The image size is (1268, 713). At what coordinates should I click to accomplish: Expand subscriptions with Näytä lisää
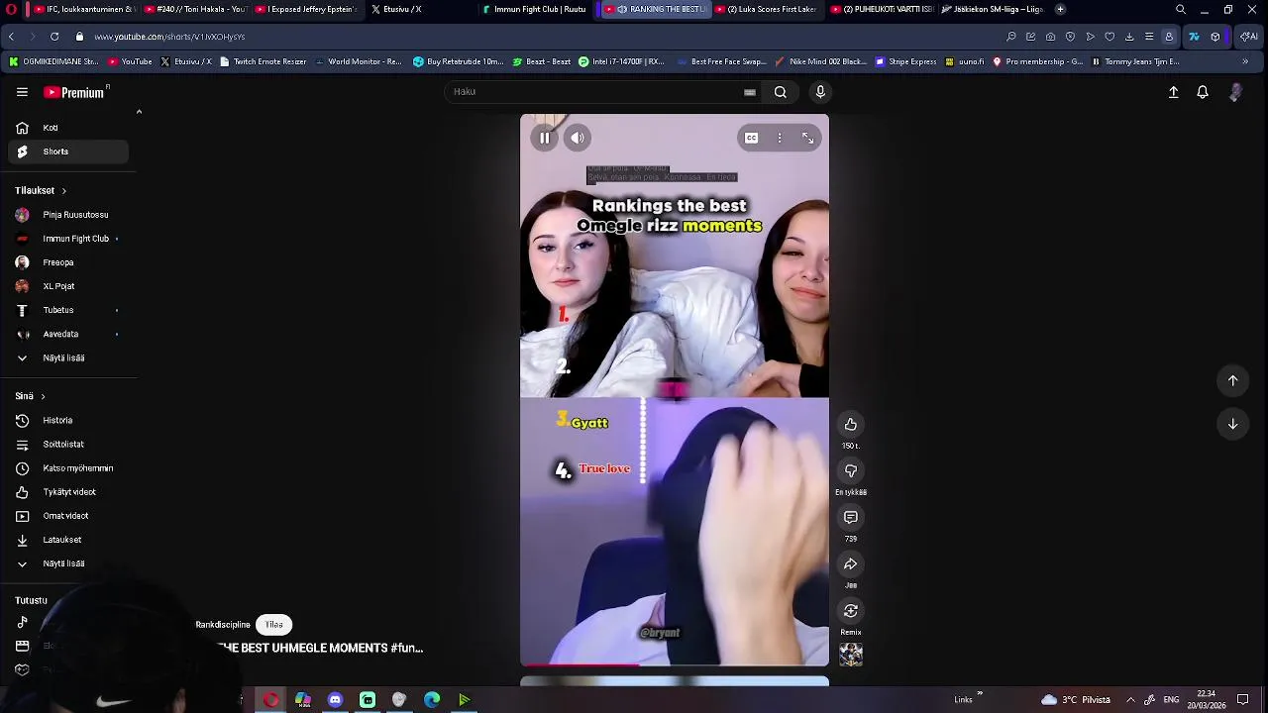[x=68, y=357]
